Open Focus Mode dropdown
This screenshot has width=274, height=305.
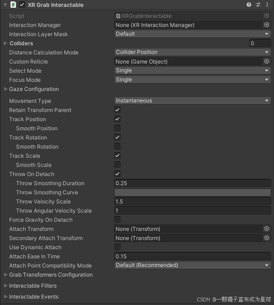click(192, 80)
